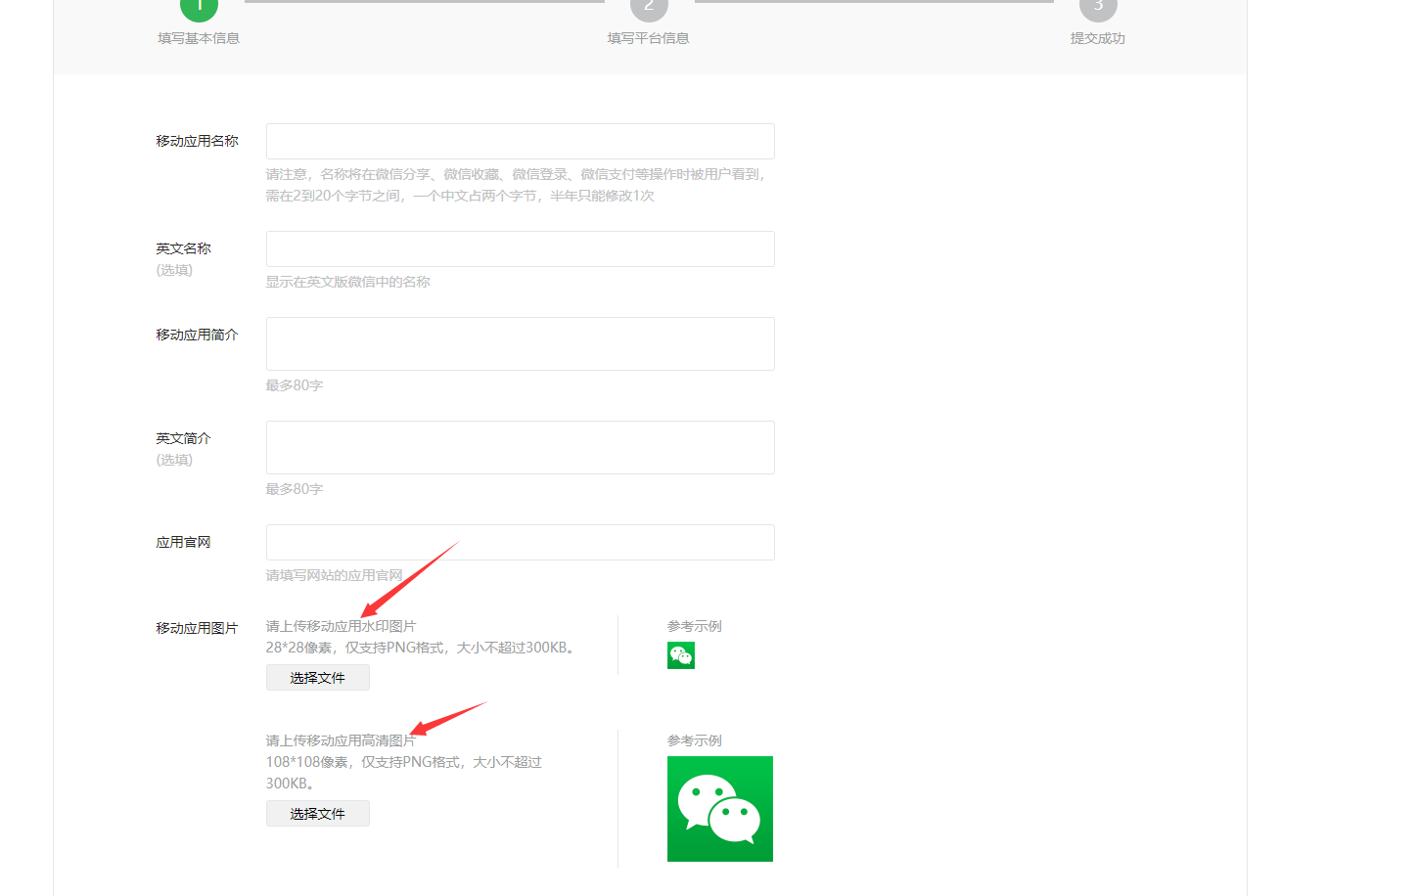Click the large WeChat high-definition example icon

(720, 809)
